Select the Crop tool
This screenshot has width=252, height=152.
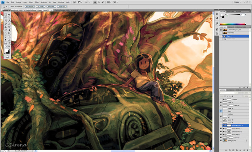[x=6, y=21]
